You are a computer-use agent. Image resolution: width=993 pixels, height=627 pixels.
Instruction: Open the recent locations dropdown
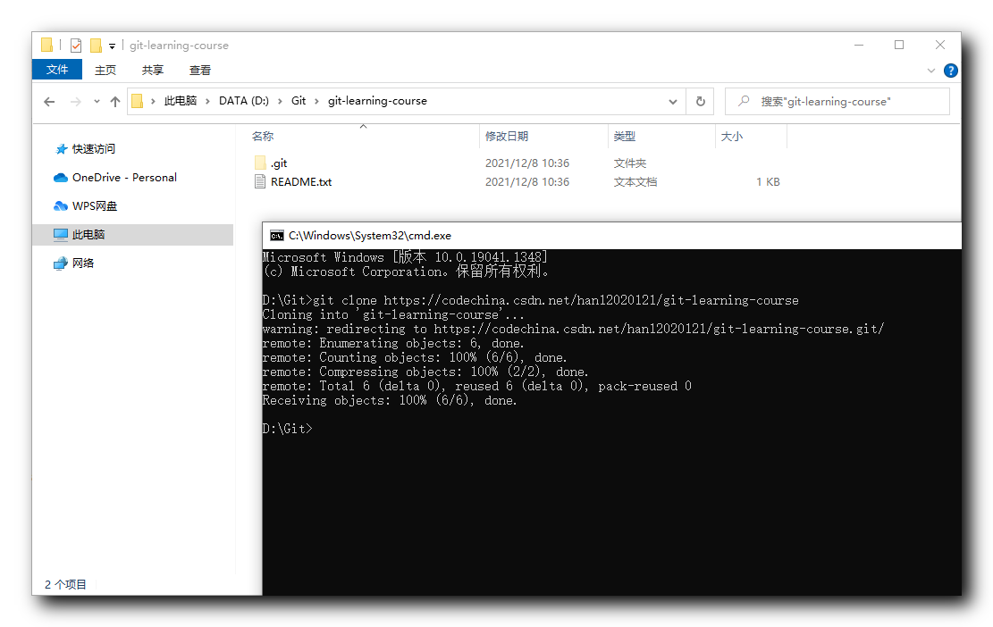coord(97,101)
